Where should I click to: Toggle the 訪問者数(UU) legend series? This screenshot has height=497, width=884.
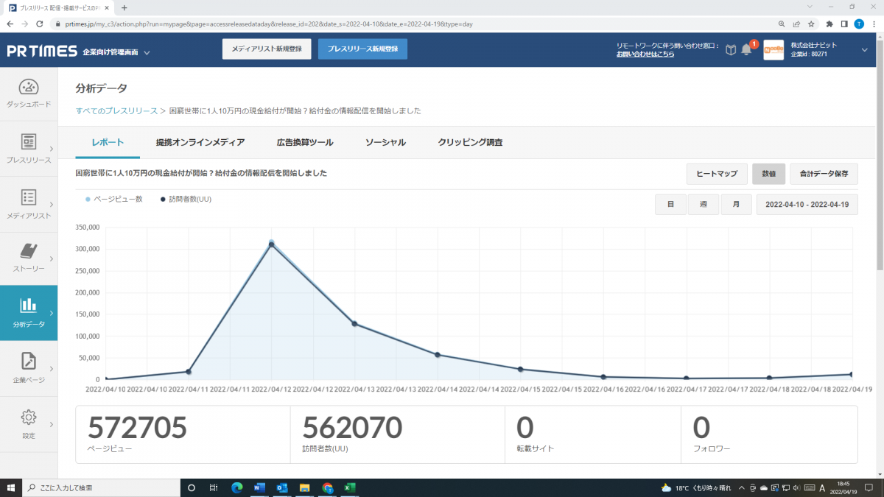click(x=186, y=199)
